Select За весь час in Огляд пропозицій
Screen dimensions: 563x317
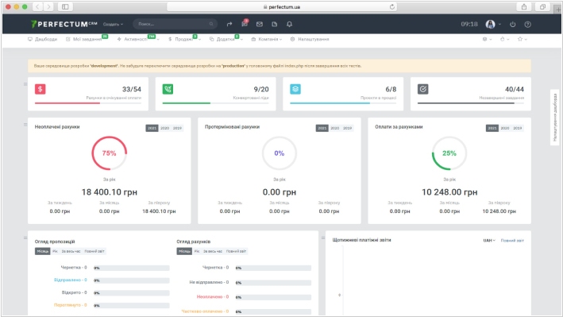(71, 251)
